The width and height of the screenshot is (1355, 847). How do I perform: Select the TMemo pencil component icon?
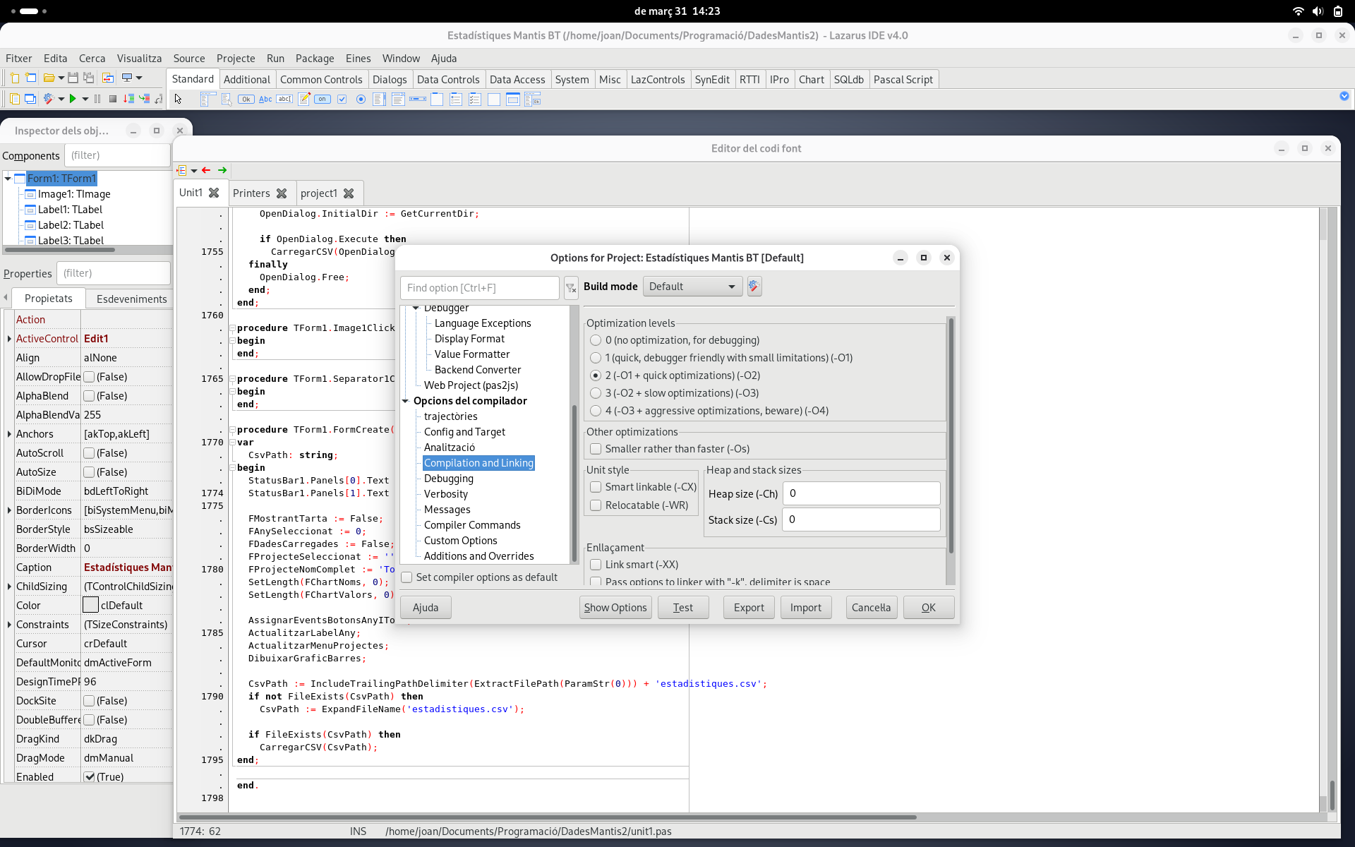tap(304, 100)
